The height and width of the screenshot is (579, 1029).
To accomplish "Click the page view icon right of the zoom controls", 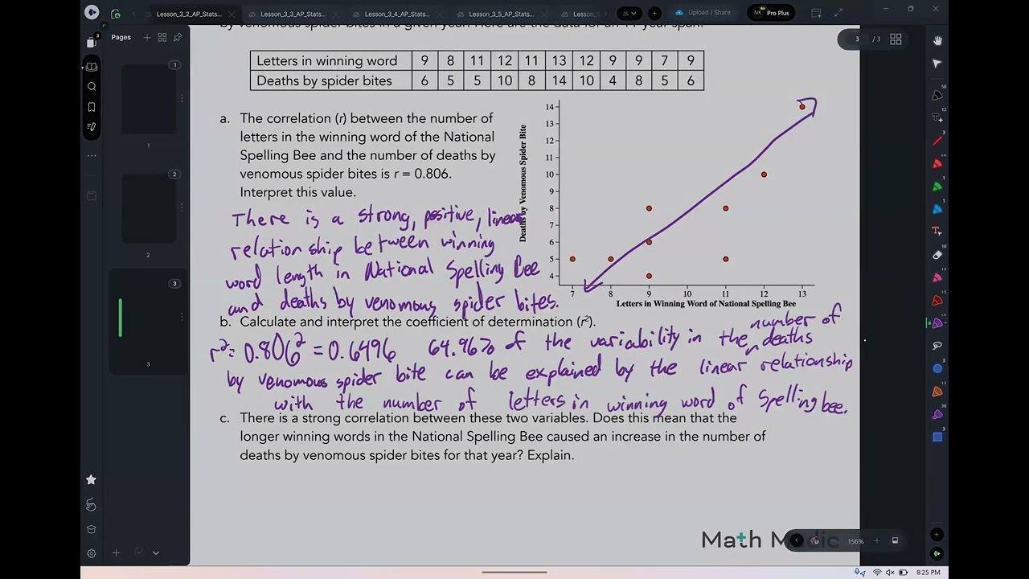I will (895, 541).
